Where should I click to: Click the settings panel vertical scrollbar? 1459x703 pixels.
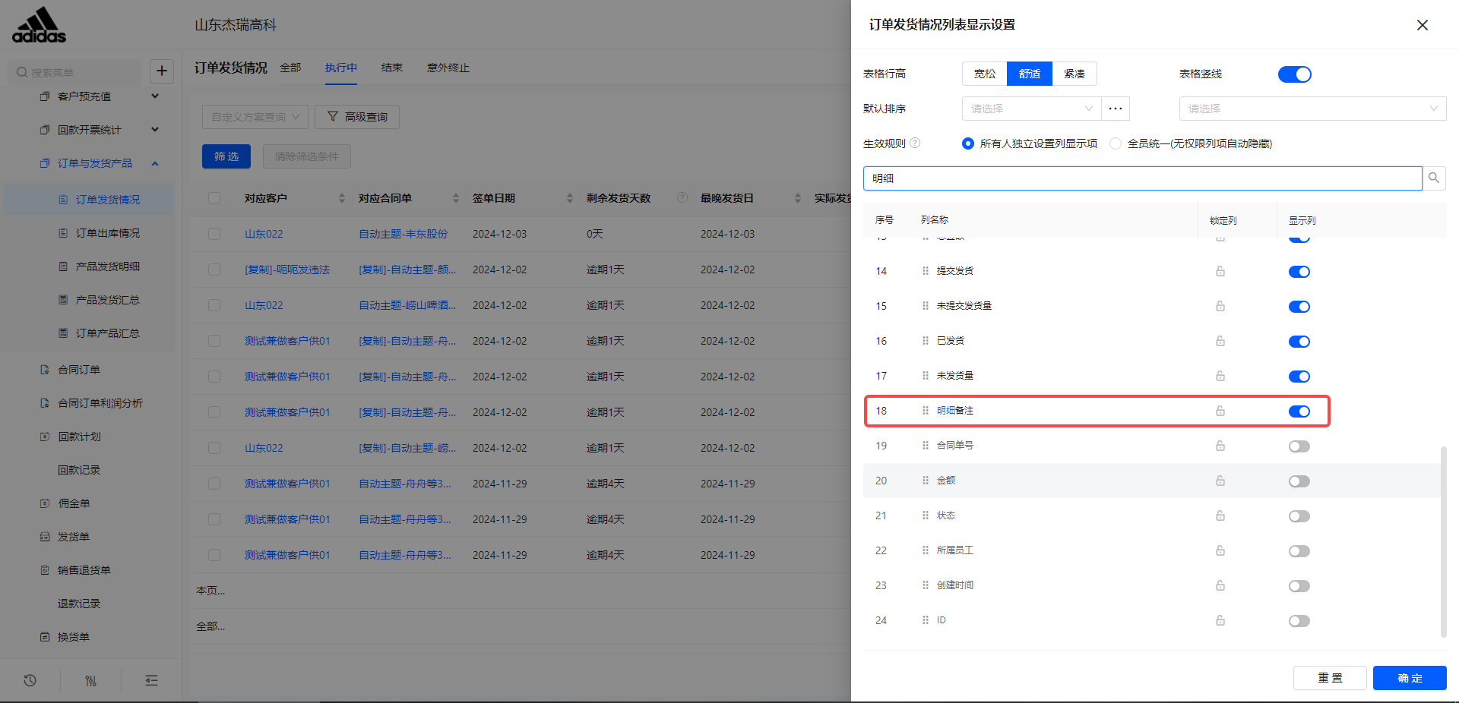(x=1443, y=542)
